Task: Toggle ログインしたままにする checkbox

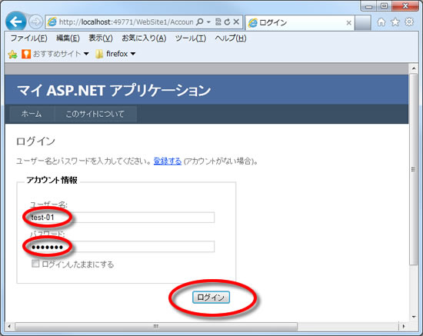Action: [x=35, y=264]
